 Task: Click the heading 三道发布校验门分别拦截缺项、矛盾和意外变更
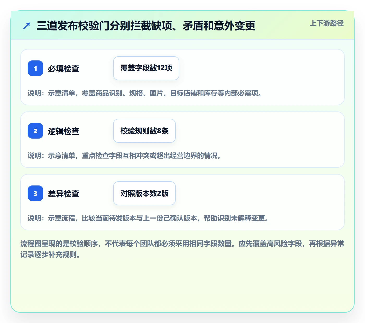point(146,26)
